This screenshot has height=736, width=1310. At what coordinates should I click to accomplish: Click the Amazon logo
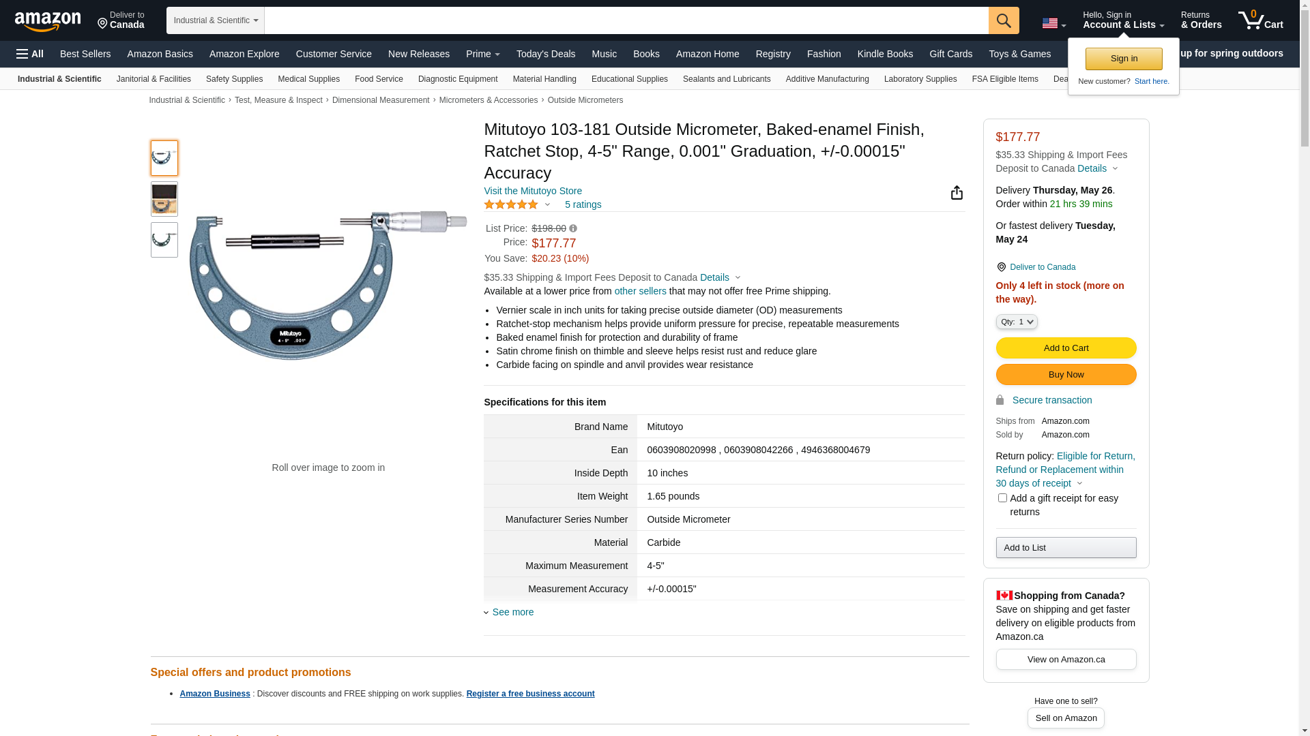click(48, 21)
